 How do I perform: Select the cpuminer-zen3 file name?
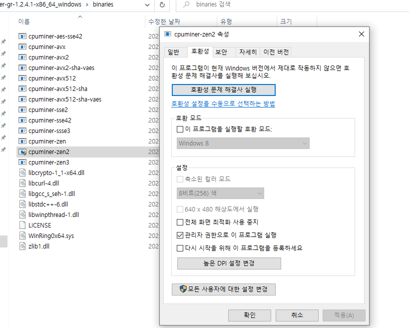pos(49,162)
